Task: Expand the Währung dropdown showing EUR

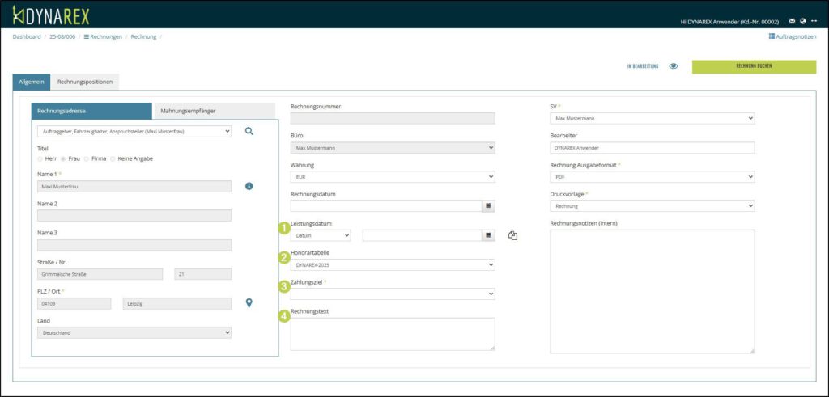Action: [392, 176]
